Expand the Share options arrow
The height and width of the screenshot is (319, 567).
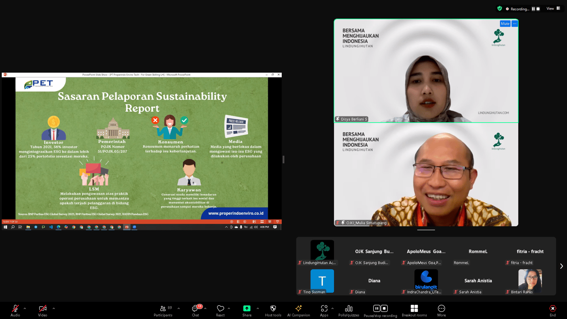click(x=257, y=308)
